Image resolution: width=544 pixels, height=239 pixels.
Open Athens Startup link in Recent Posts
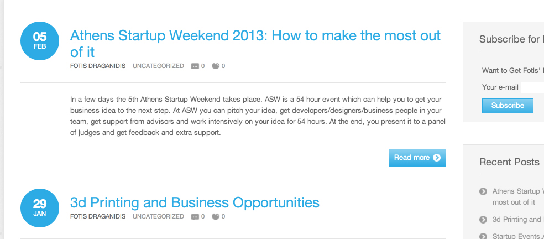[517, 191]
